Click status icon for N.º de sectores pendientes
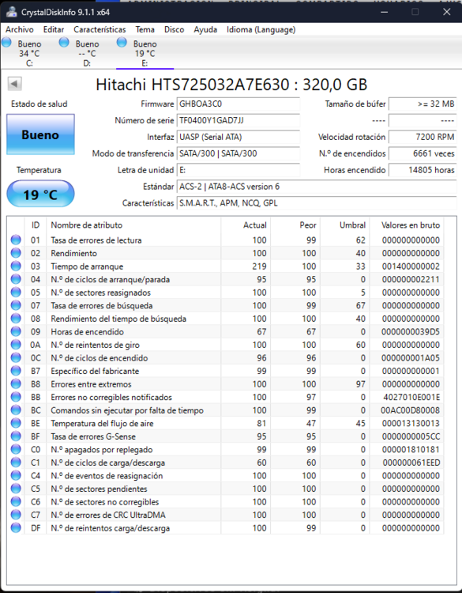Screen dimensions: 462x593 16,489
